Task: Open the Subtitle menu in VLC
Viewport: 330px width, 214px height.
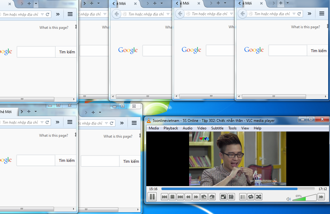Action: pos(217,128)
